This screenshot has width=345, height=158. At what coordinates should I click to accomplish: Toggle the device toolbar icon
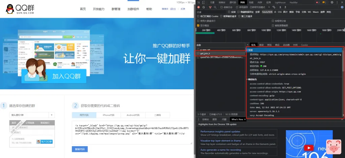204,2
